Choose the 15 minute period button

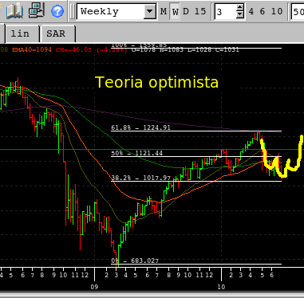(200, 11)
